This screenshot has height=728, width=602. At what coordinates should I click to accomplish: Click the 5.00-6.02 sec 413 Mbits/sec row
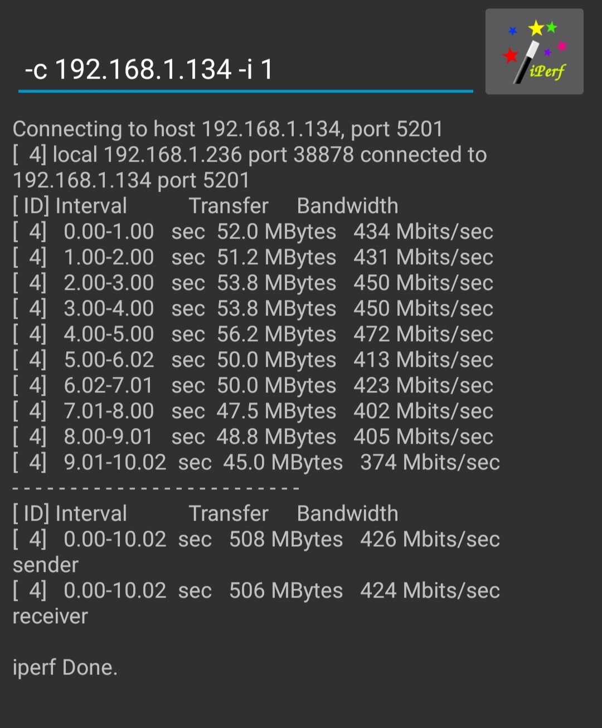click(x=253, y=360)
